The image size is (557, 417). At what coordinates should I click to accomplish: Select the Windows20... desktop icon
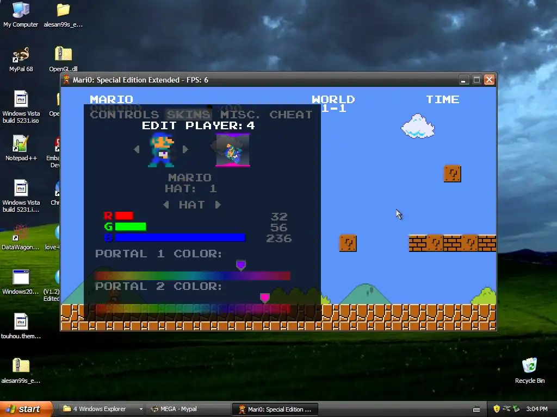coord(21,282)
